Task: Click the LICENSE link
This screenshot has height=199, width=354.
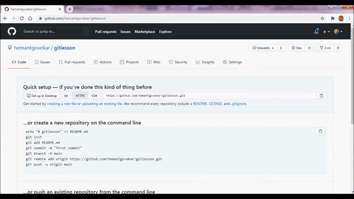Action: tap(215, 104)
